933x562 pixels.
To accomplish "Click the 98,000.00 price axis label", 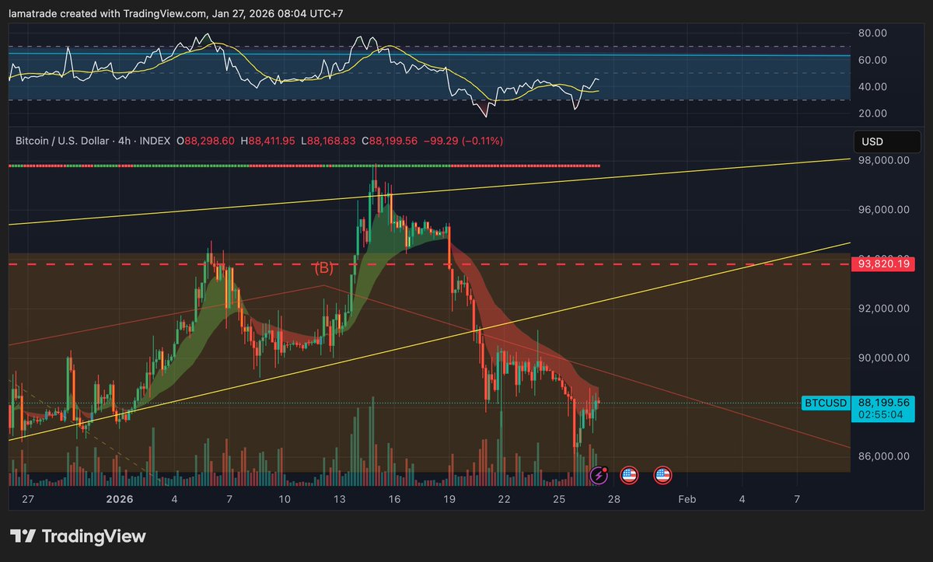I will click(883, 161).
